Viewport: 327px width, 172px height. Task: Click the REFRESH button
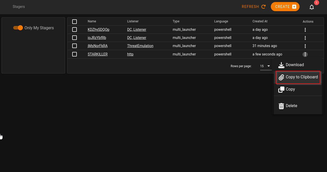(x=254, y=7)
